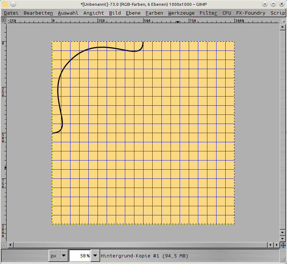The width and height of the screenshot is (287, 264).
Task: Maximize the GIMP window
Action: pyautogui.click(x=273, y=4)
